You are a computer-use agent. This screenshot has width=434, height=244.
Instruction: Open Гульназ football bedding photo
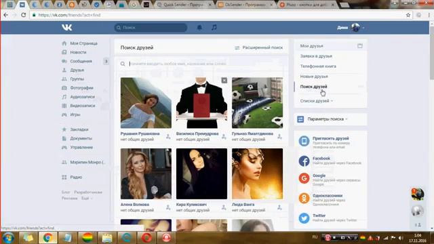pos(258,102)
